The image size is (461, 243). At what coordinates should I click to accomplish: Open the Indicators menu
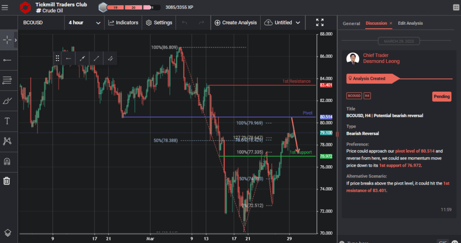point(123,22)
